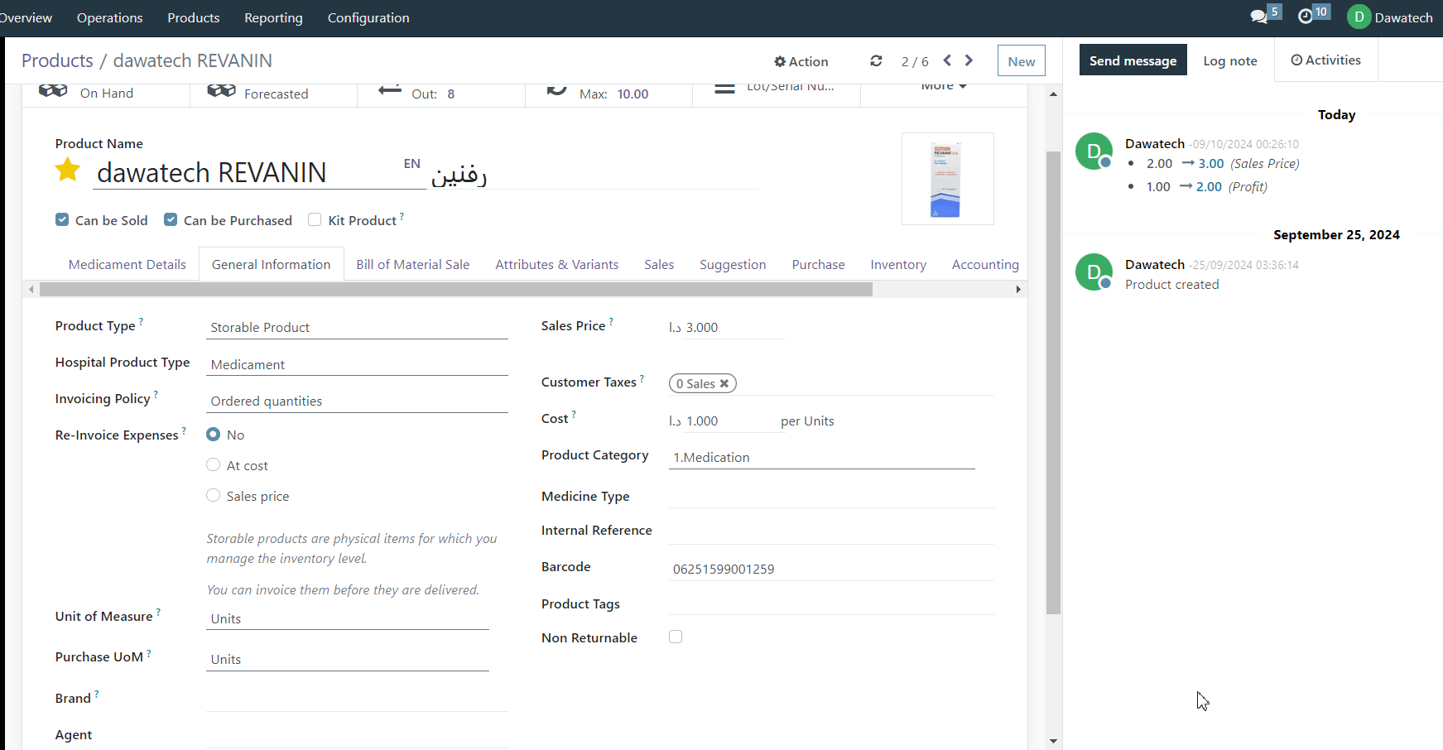Open Hospital Product Type Medicament dropdown
The height and width of the screenshot is (750, 1443).
click(357, 364)
